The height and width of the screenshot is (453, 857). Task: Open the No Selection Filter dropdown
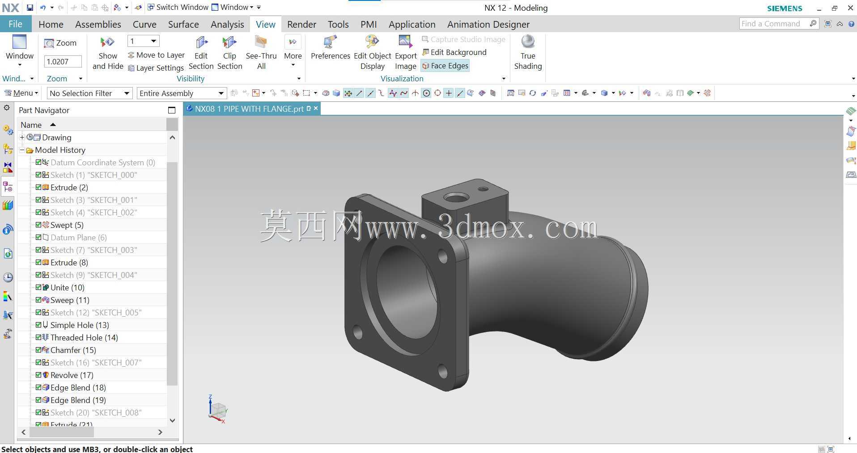tap(89, 93)
